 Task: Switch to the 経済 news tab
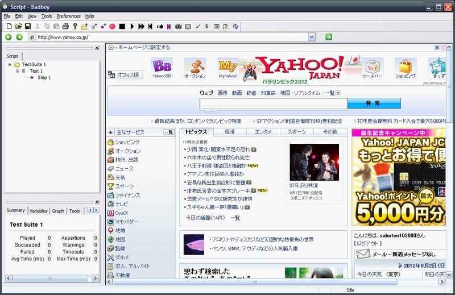pos(230,132)
